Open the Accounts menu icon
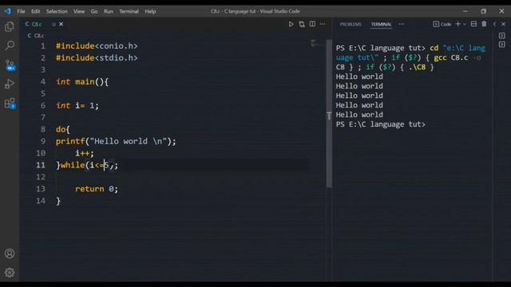Image resolution: width=511 pixels, height=287 pixels. click(10, 254)
